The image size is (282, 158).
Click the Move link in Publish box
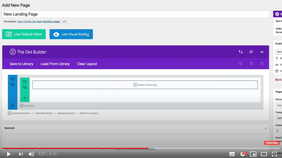[x=278, y=80]
